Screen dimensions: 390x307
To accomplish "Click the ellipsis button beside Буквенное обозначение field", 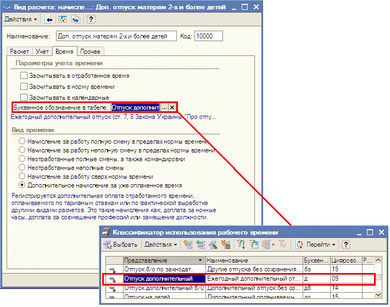I will point(164,107).
